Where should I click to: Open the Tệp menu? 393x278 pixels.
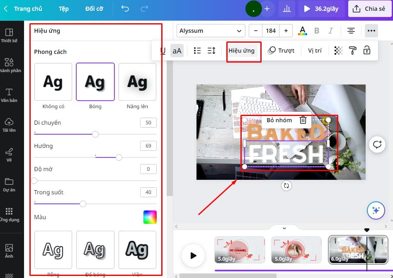[63, 8]
